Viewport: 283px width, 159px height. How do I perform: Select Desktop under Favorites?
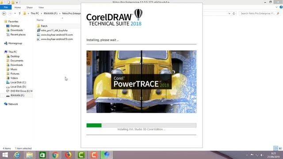pyautogui.click(x=15, y=26)
